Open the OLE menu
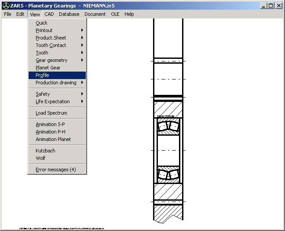 pyautogui.click(x=115, y=14)
